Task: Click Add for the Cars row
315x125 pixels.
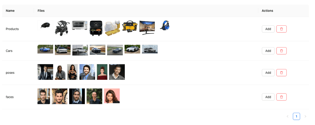Action: coord(268,51)
